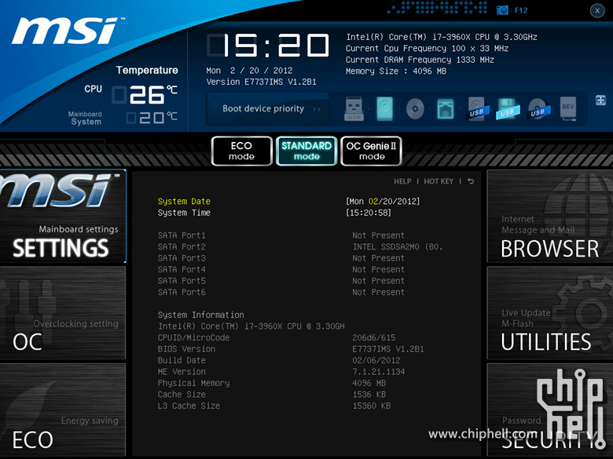Click Current DRAM Frequency 1333 MHz text

(x=420, y=60)
